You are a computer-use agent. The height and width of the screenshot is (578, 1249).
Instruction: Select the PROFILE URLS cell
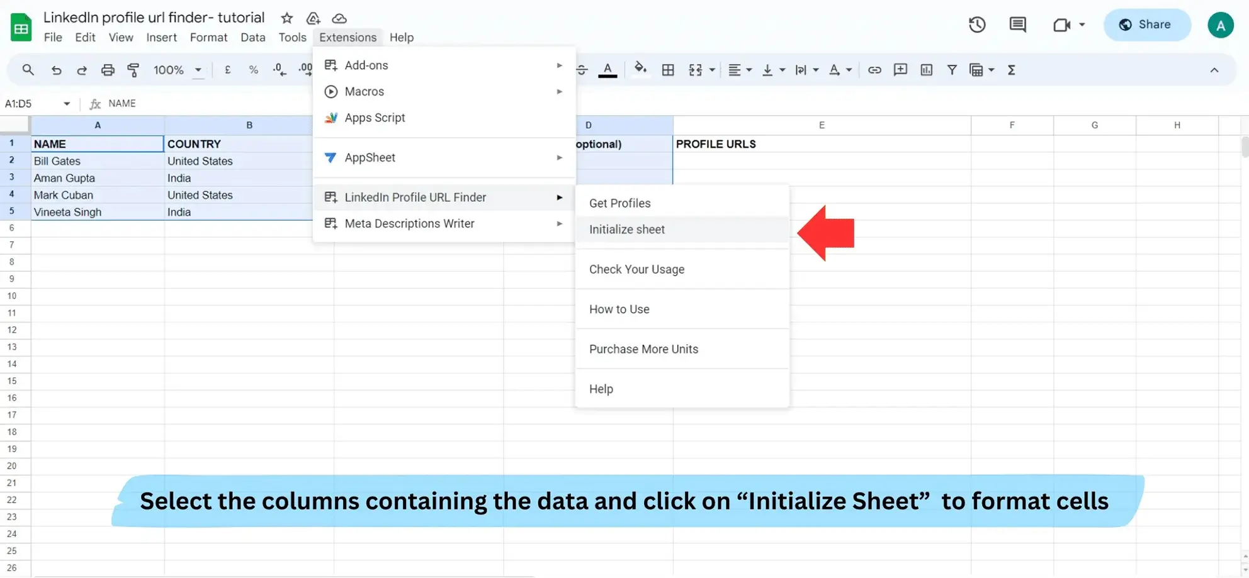pos(822,144)
